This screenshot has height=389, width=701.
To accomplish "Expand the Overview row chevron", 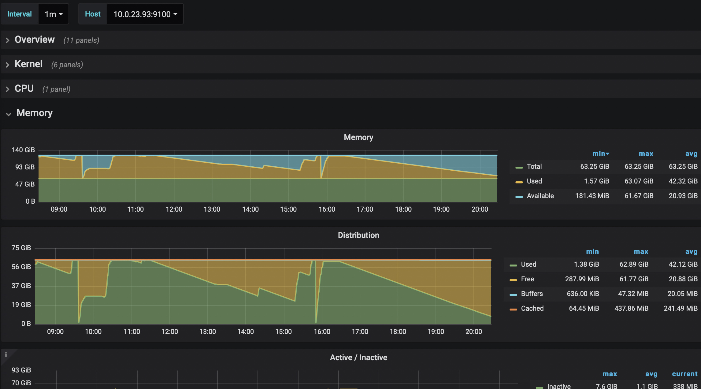I will 8,40.
